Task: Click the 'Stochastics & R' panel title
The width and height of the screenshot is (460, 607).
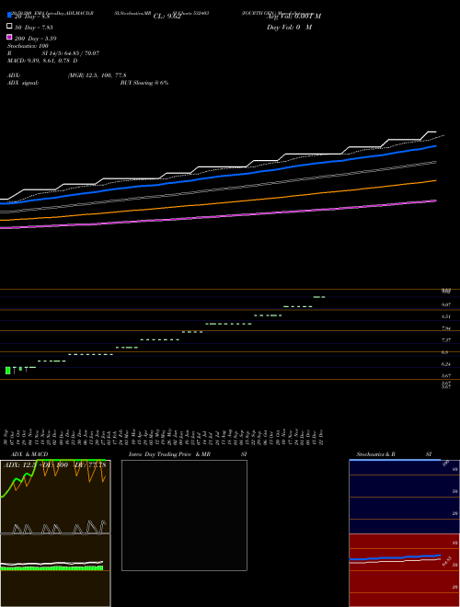Action: [375, 454]
